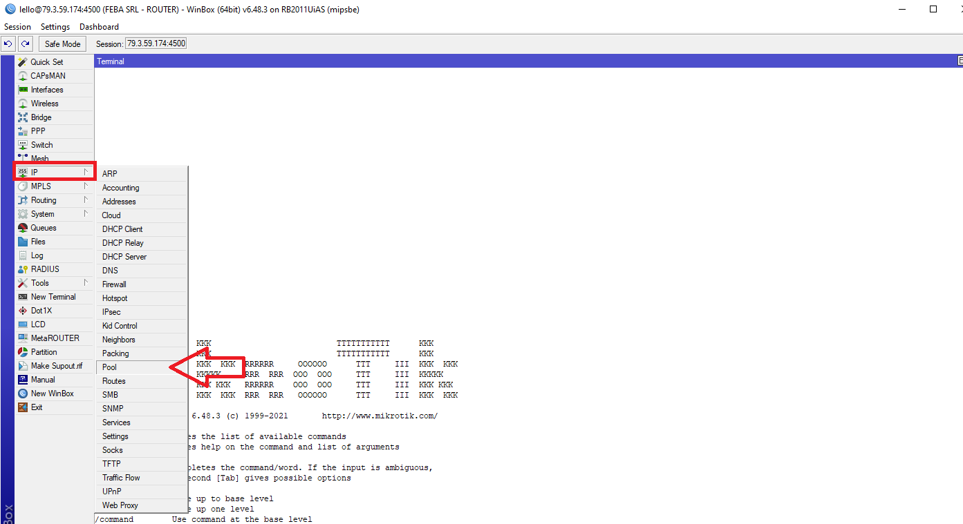
Task: Toggle Safe Mode button
Action: pos(62,43)
